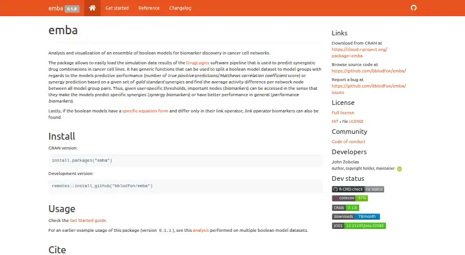Click the install.packages("emba") code block

(185, 161)
